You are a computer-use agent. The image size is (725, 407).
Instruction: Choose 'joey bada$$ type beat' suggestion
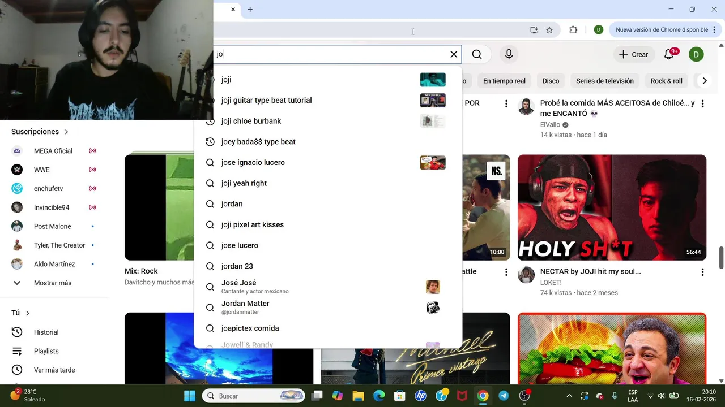329,142
